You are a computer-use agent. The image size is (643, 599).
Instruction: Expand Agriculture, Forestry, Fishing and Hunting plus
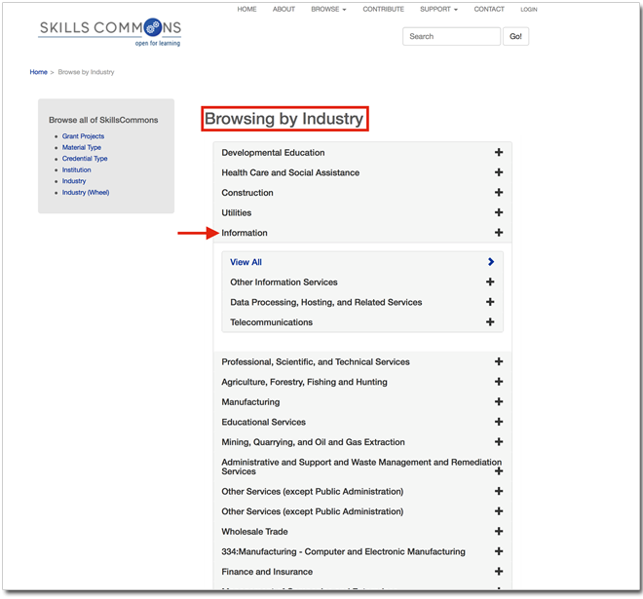click(499, 382)
